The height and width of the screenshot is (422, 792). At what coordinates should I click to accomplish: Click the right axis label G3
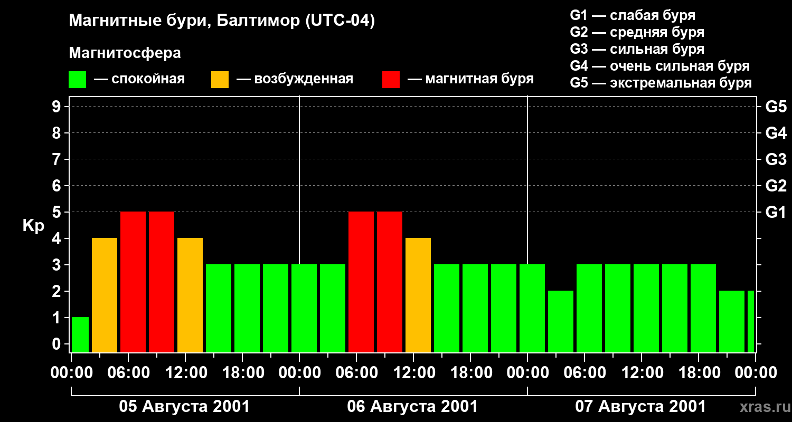point(776,159)
